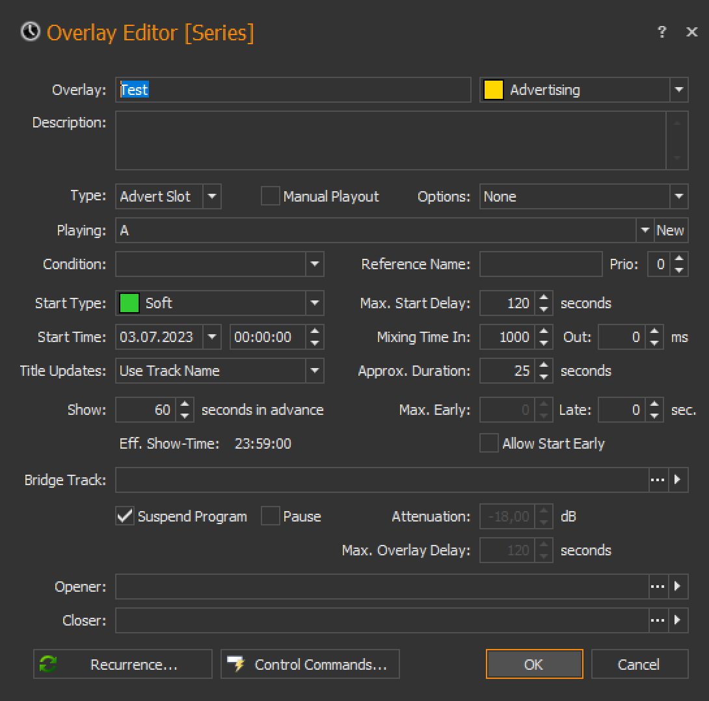Open the Start Type dropdown set to Soft
Screen dimensions: 709x701
pos(315,303)
